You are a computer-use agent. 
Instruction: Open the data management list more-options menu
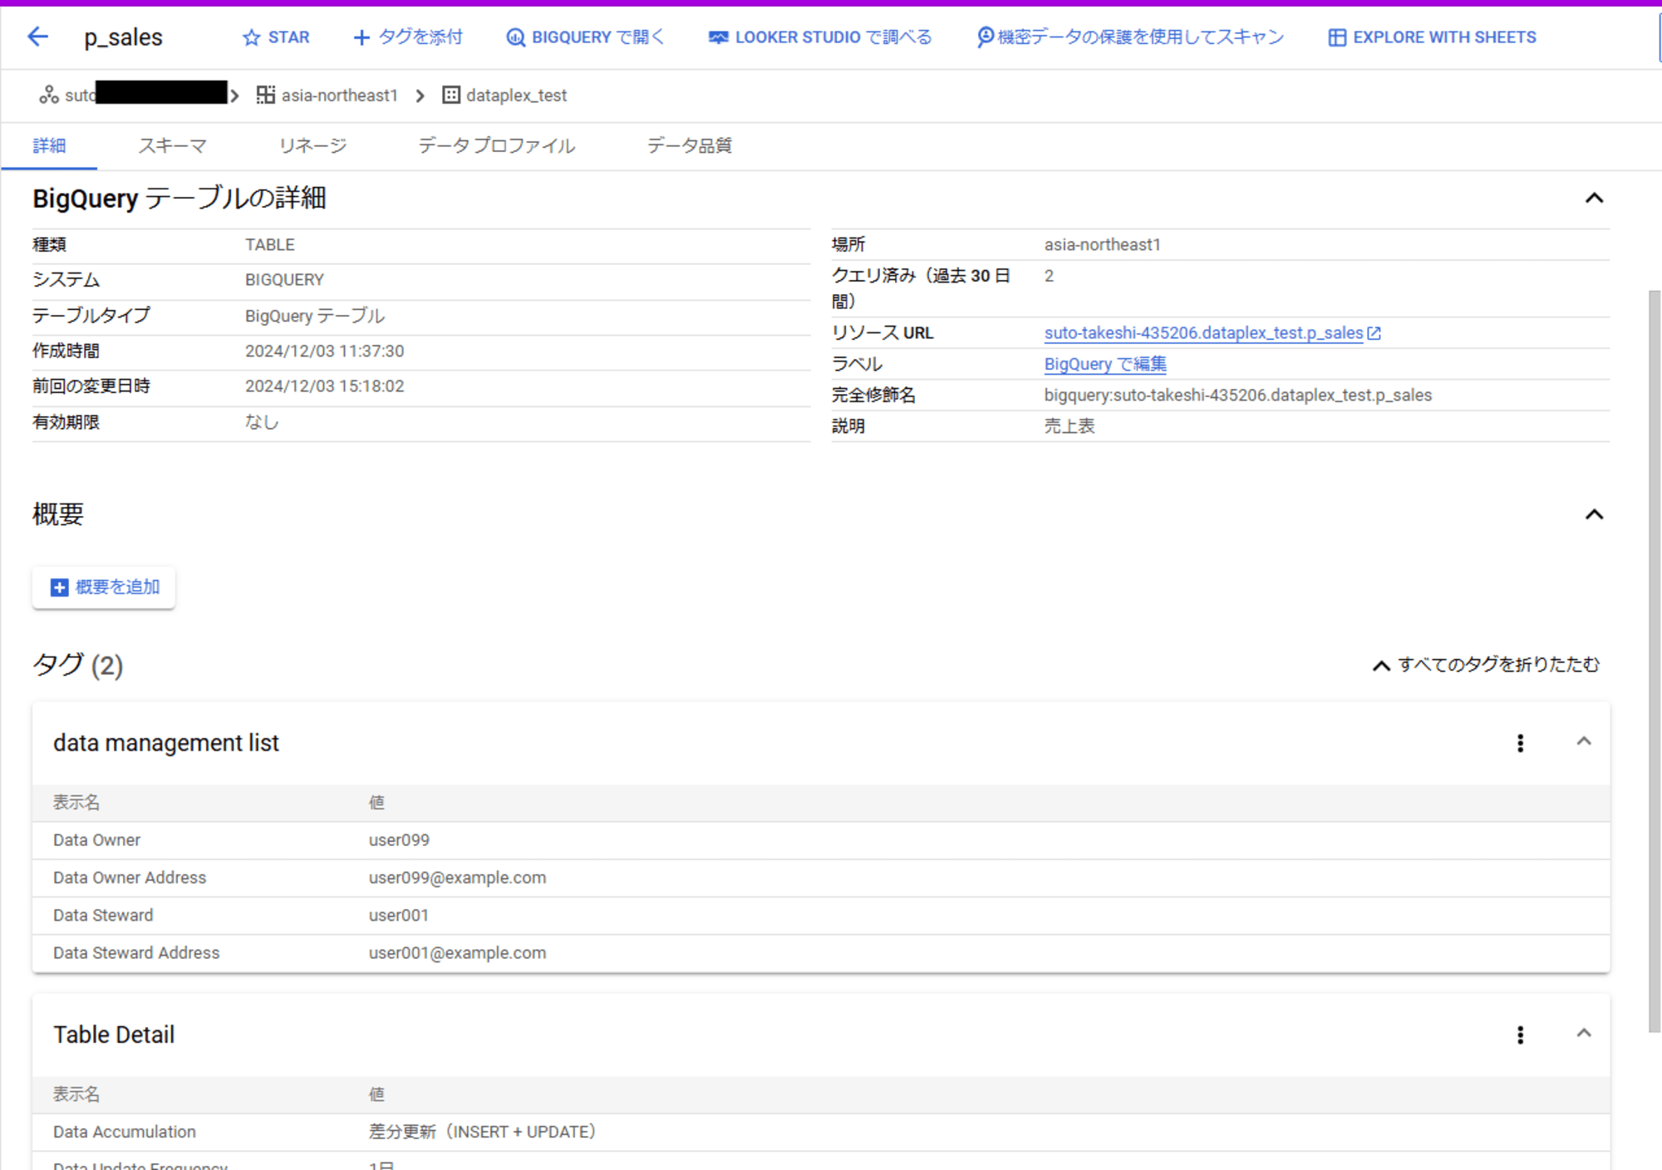pyautogui.click(x=1520, y=743)
